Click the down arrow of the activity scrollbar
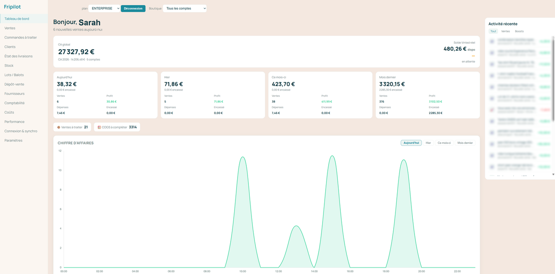The image size is (555, 274). point(553,174)
